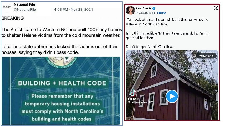Click the BREAKING tweet text
Screen dimensions: 225x128
(13, 18)
